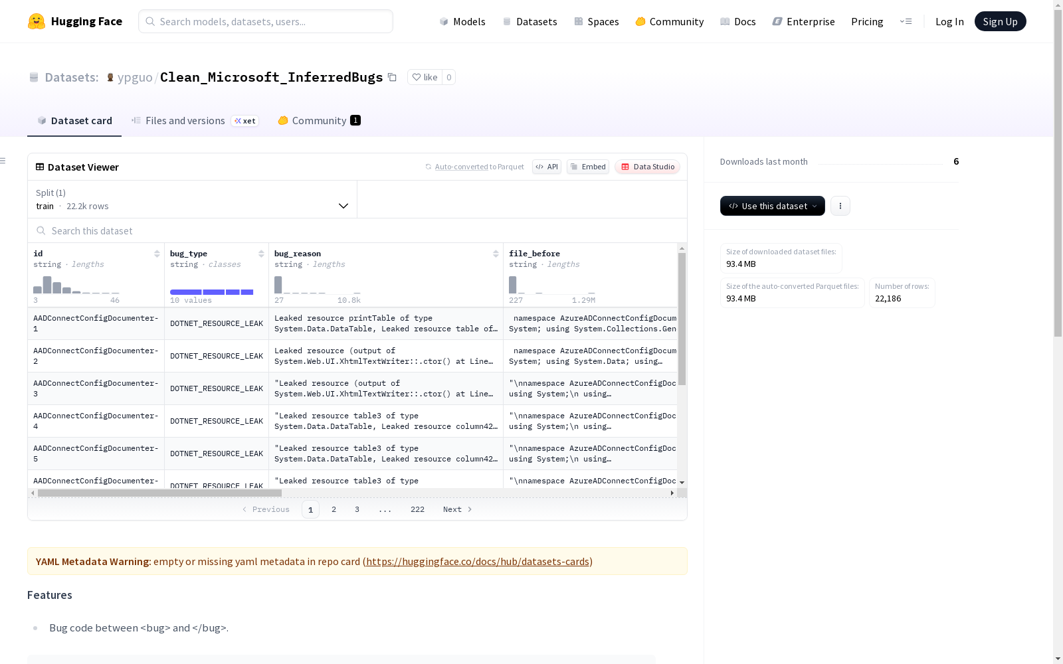
Task: Click the ypguo user avatar
Action: click(110, 77)
